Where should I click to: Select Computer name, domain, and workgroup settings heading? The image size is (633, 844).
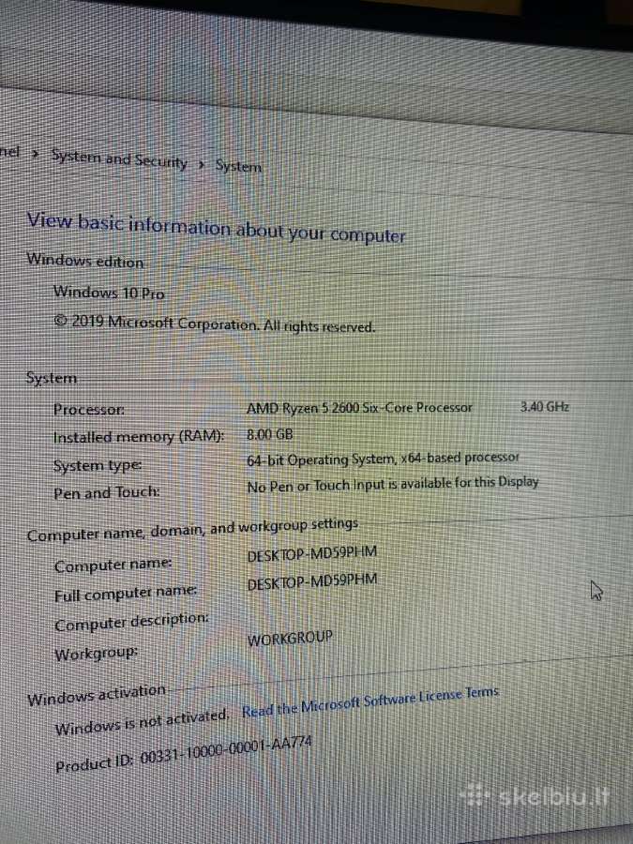point(192,530)
